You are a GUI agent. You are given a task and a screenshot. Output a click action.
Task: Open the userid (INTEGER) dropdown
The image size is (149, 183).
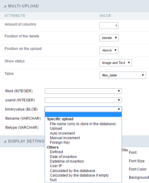coord(83,100)
